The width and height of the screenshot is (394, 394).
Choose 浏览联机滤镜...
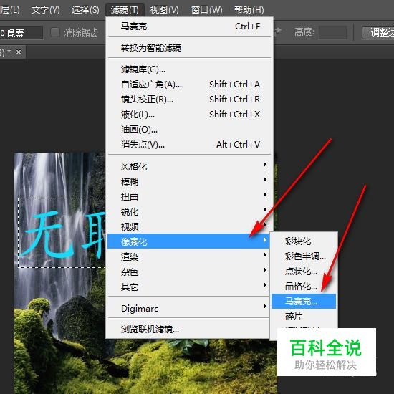pyautogui.click(x=188, y=329)
